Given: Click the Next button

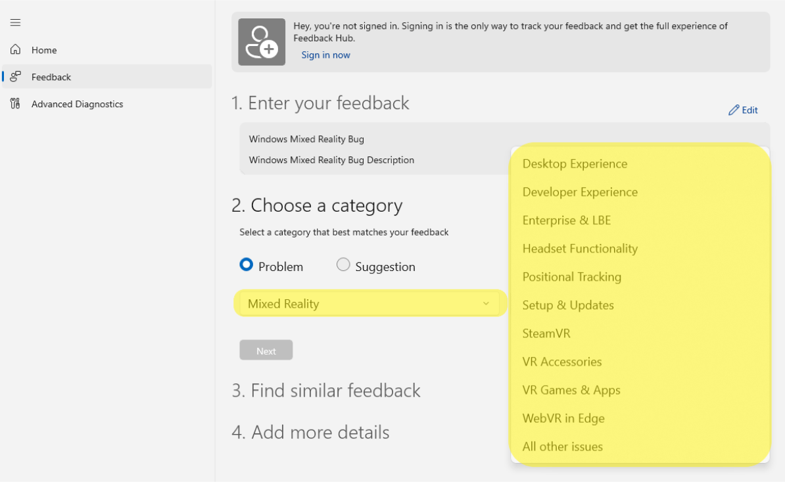Looking at the screenshot, I should tap(266, 350).
